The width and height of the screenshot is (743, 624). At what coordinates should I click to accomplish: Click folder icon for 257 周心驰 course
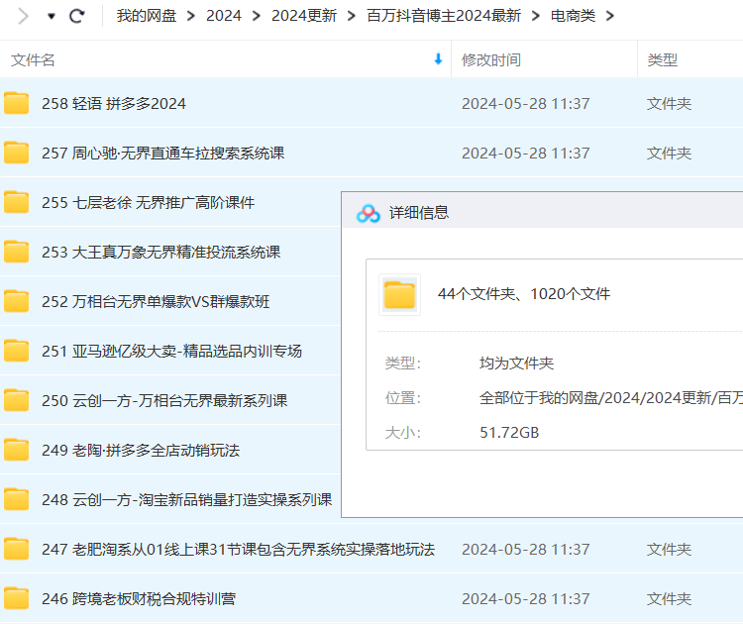pyautogui.click(x=17, y=153)
